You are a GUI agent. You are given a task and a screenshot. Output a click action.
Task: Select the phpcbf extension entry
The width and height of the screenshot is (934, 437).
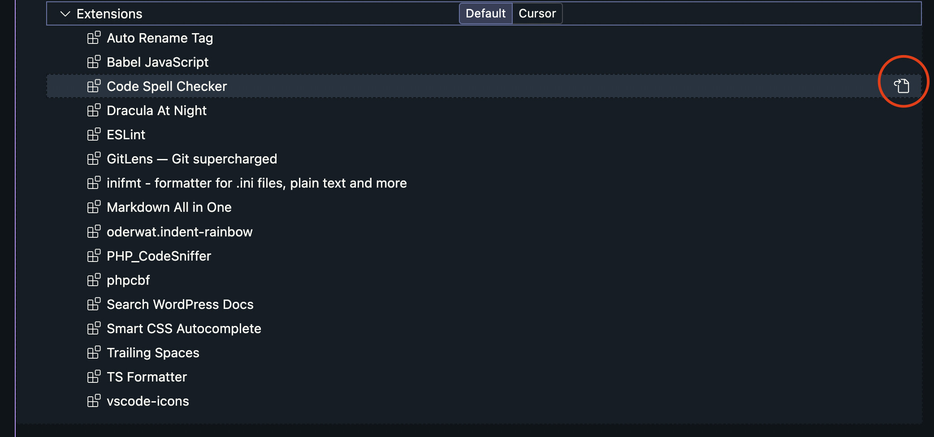click(128, 280)
